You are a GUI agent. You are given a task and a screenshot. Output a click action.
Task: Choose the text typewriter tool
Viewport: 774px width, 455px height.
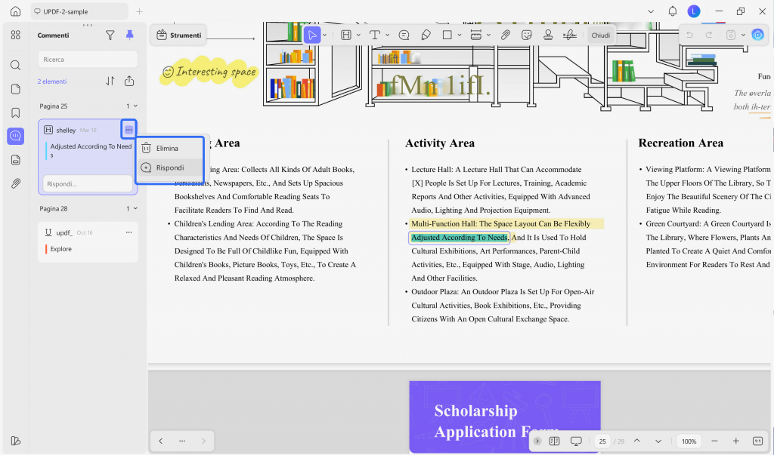coord(375,35)
